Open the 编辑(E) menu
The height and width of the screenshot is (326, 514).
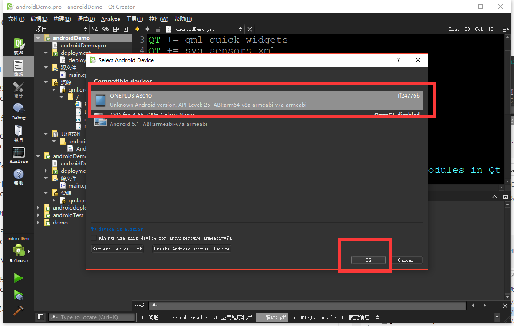click(x=39, y=19)
